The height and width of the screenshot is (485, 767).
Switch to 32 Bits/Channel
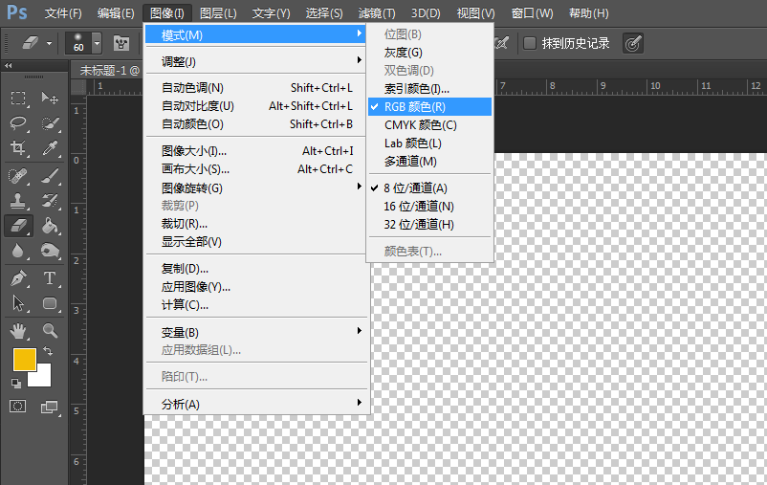(x=429, y=224)
